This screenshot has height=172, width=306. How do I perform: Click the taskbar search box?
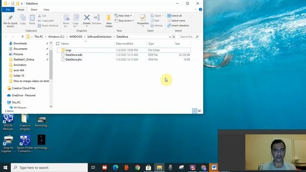(x=49, y=168)
